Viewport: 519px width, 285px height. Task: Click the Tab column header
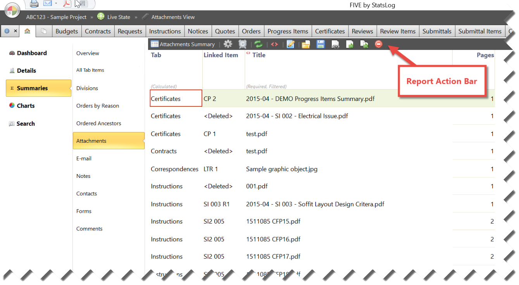[156, 55]
